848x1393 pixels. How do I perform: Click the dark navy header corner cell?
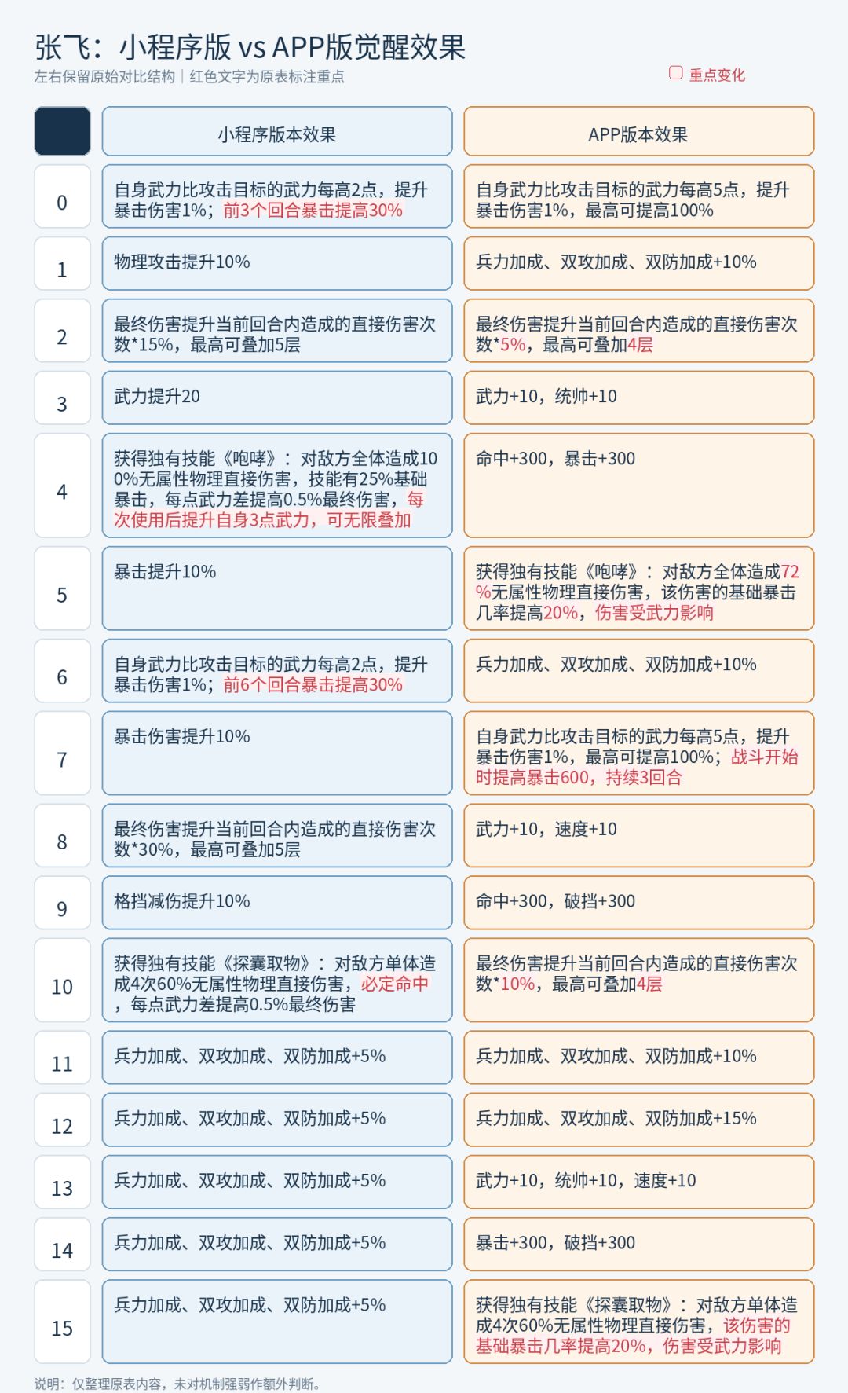pos(62,131)
